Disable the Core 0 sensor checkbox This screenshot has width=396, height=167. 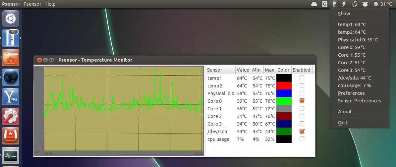coord(302,101)
